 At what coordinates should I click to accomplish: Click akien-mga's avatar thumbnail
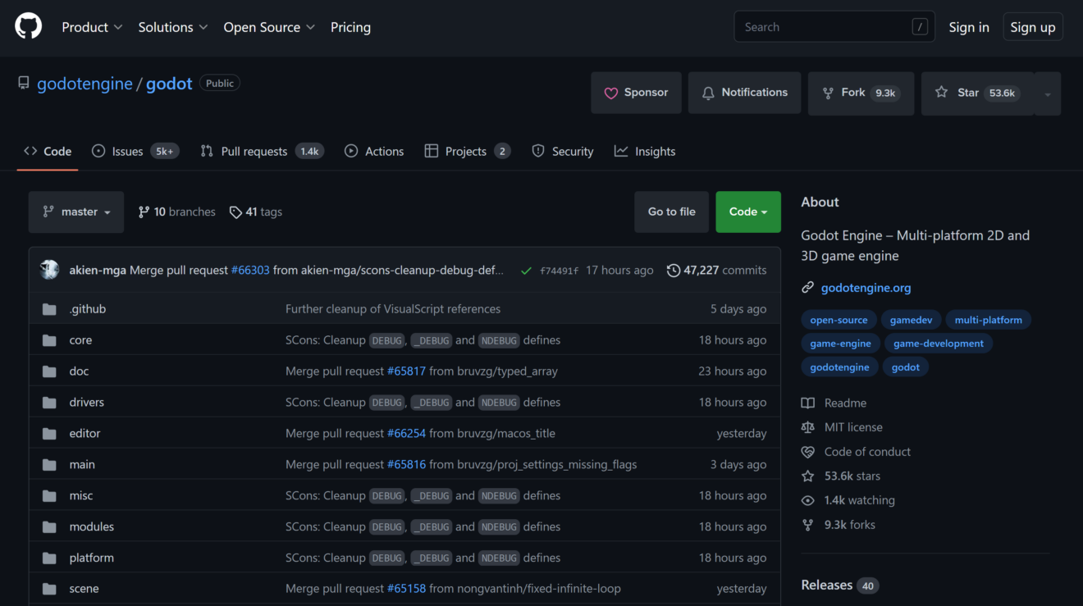point(49,270)
